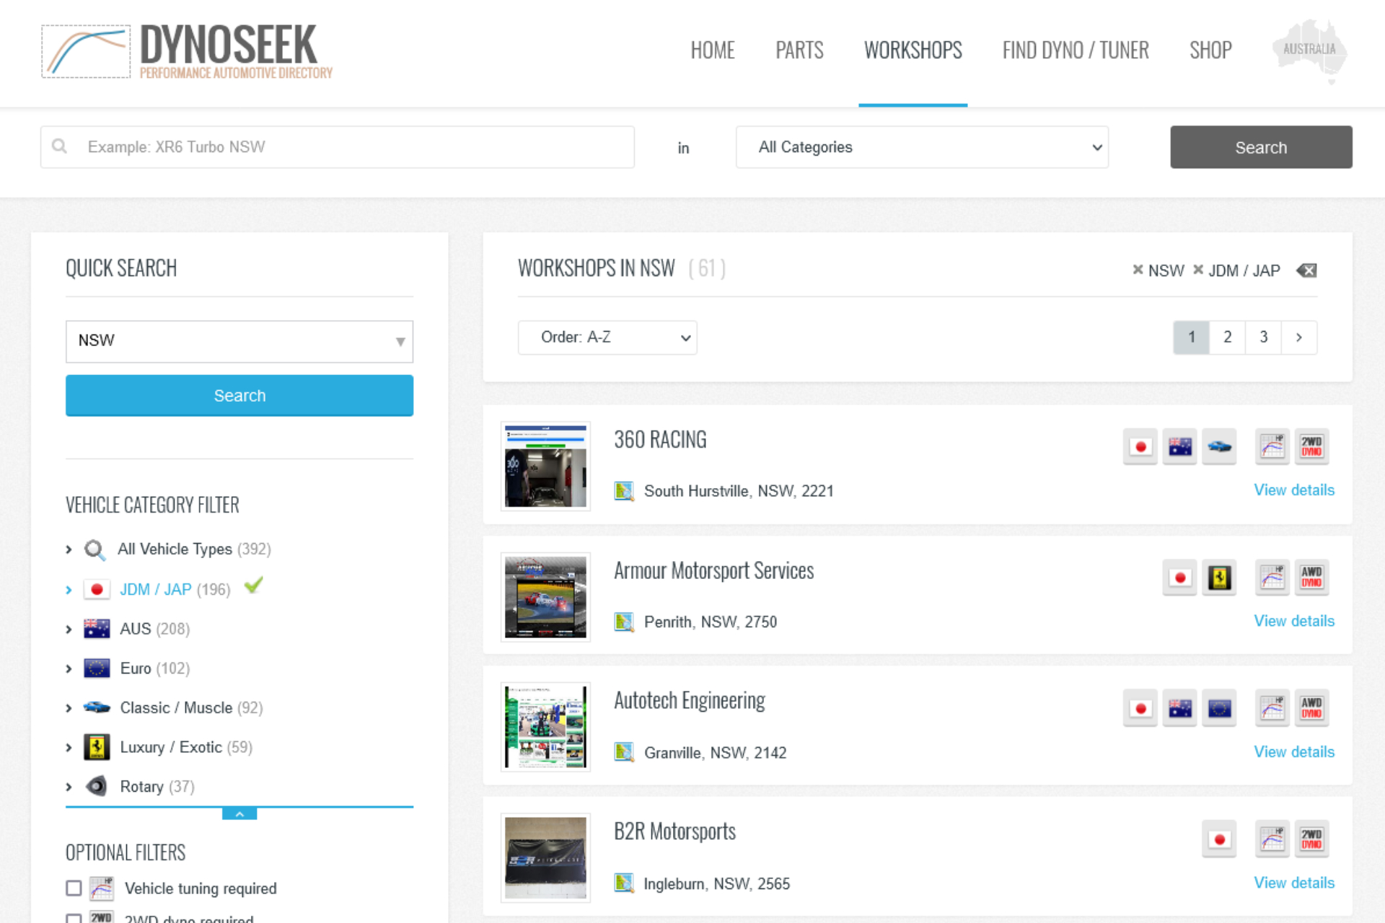View details for Armour Motorsport Services

(x=1294, y=621)
